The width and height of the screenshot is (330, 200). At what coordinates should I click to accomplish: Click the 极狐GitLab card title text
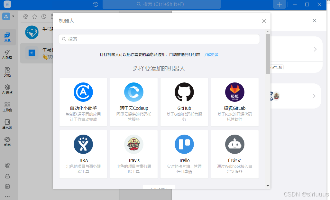[235, 108]
